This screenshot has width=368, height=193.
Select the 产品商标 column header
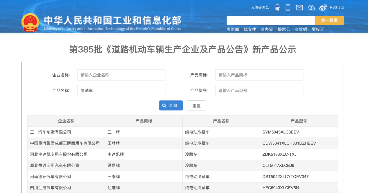click(144, 121)
